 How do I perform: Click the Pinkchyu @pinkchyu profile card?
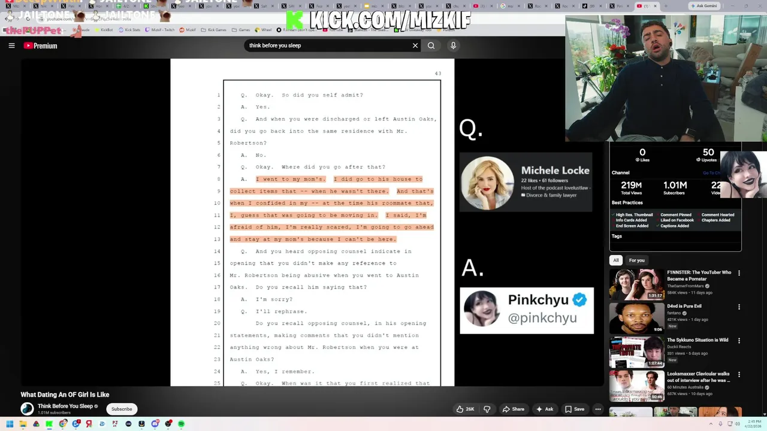(527, 310)
